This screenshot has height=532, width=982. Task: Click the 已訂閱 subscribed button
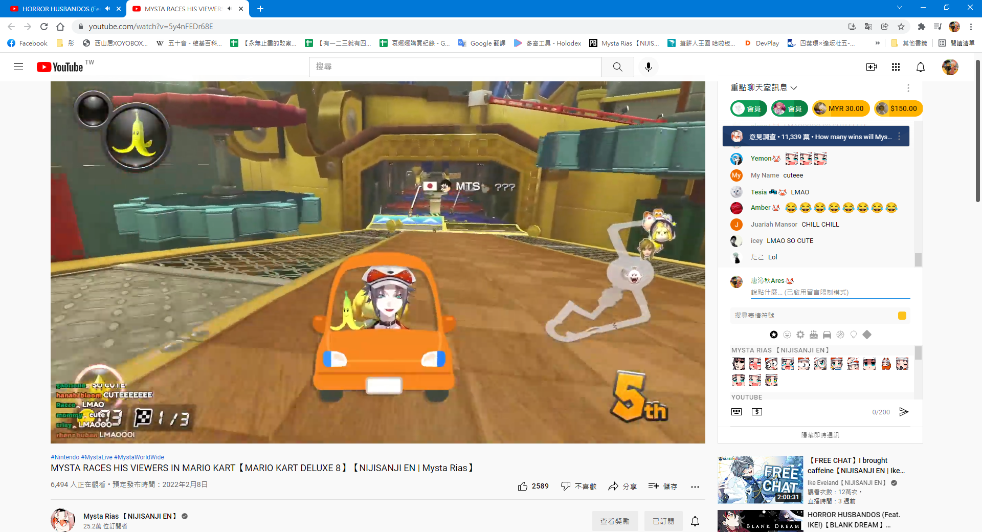pyautogui.click(x=663, y=521)
